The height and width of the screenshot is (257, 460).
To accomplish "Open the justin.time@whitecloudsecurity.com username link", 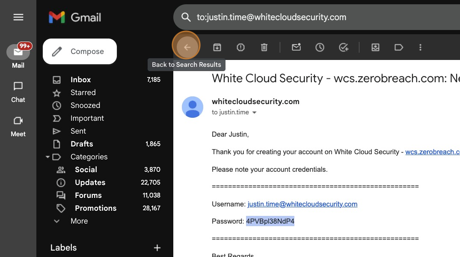I will [x=302, y=204].
